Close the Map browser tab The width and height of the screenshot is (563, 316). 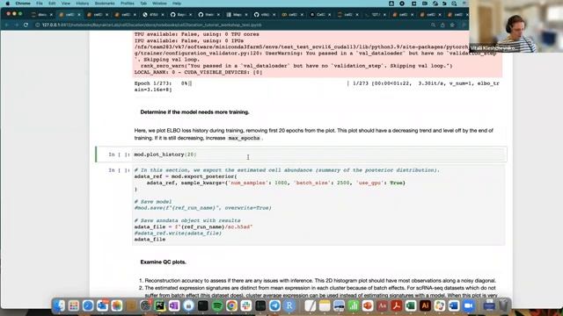click(x=246, y=15)
